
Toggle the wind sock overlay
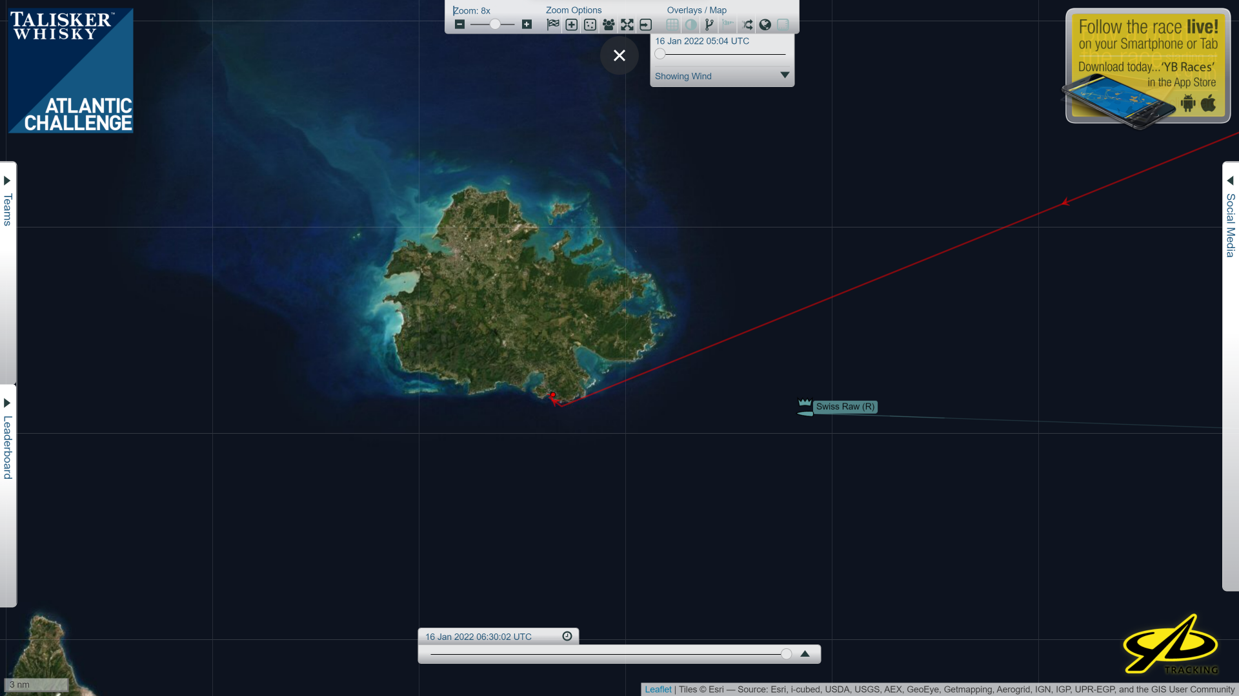pos(728,24)
